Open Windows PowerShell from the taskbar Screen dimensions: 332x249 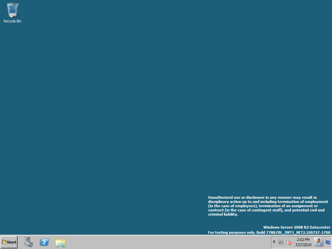pos(44,242)
